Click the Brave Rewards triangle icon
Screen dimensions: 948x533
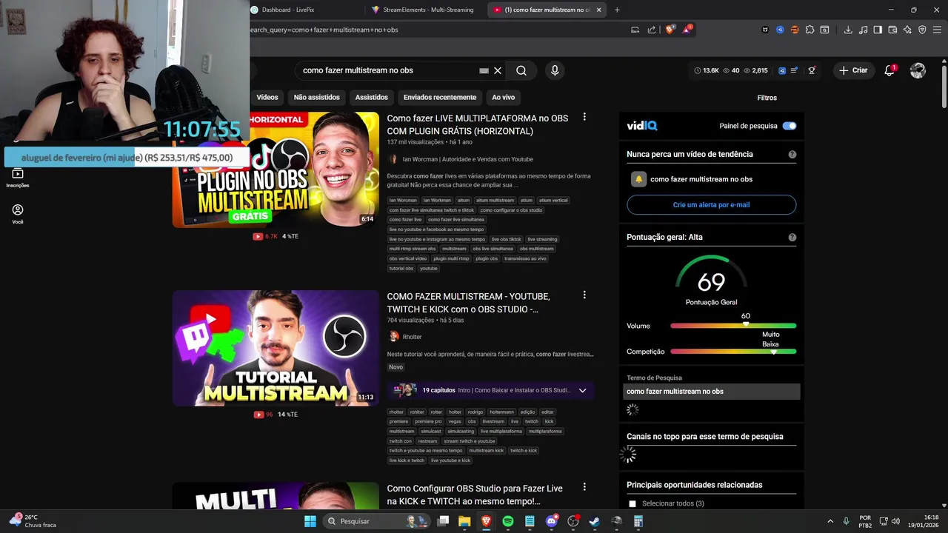(x=687, y=30)
